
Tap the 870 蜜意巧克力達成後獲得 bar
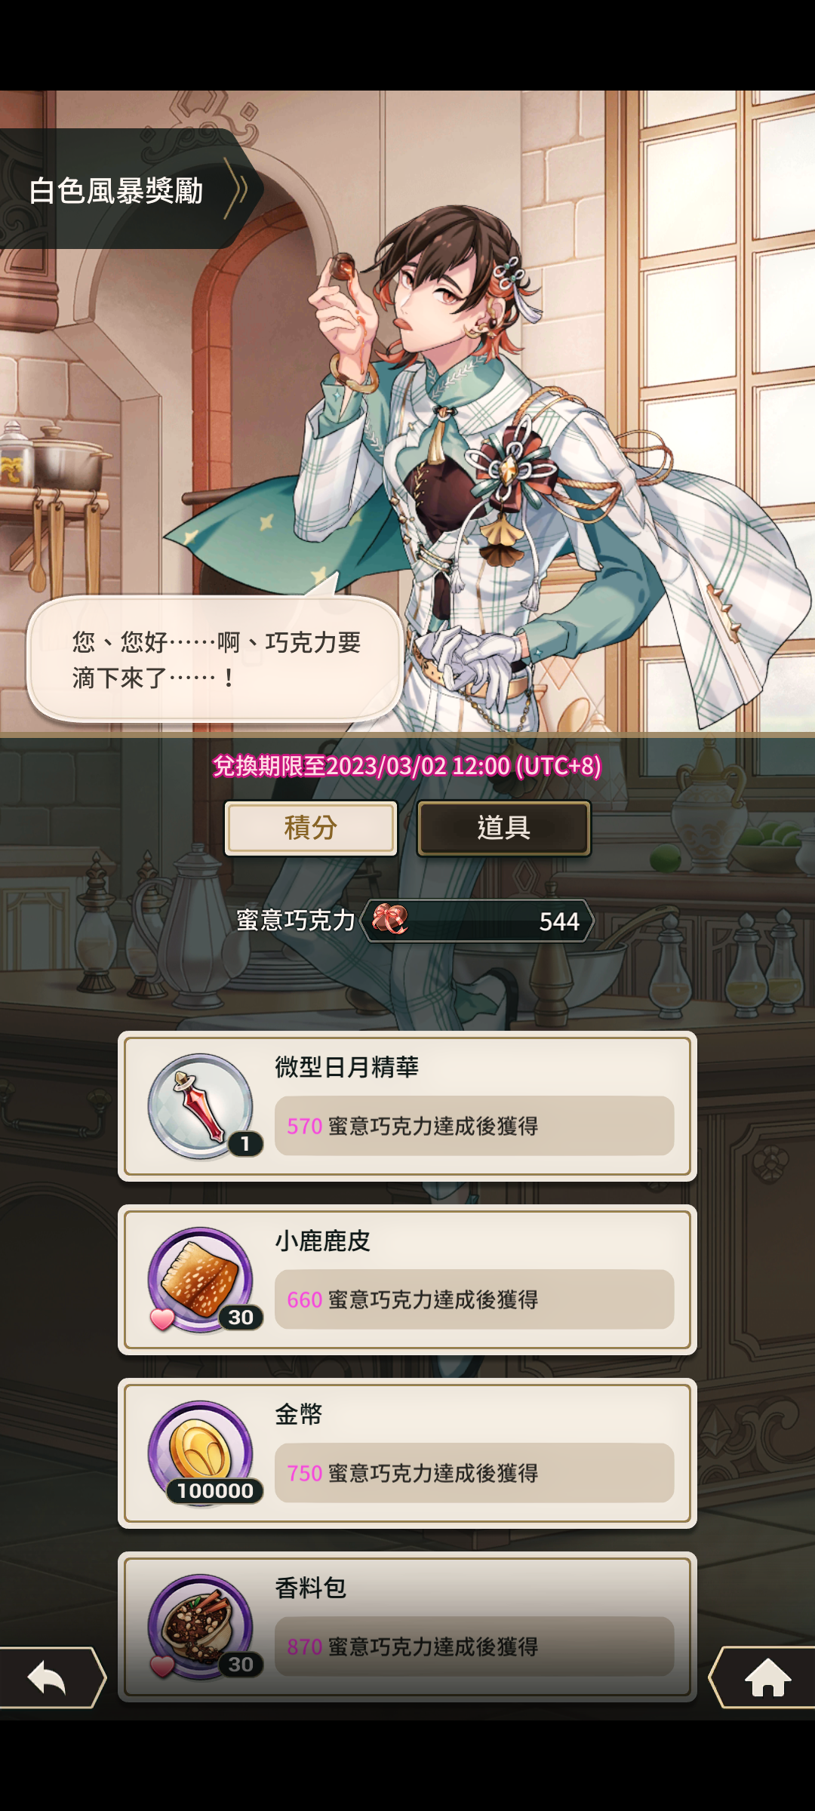[474, 1647]
